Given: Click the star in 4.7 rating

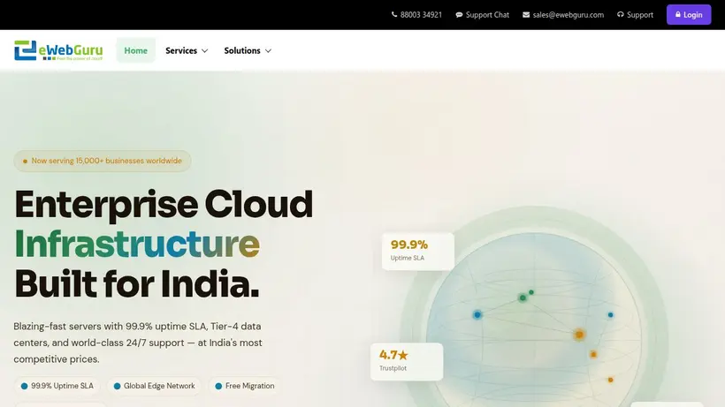Looking at the screenshot, I should pos(403,355).
